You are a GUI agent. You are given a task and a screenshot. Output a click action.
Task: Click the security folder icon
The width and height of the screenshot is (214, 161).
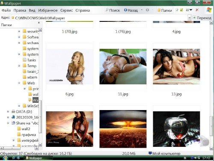pos(24,31)
